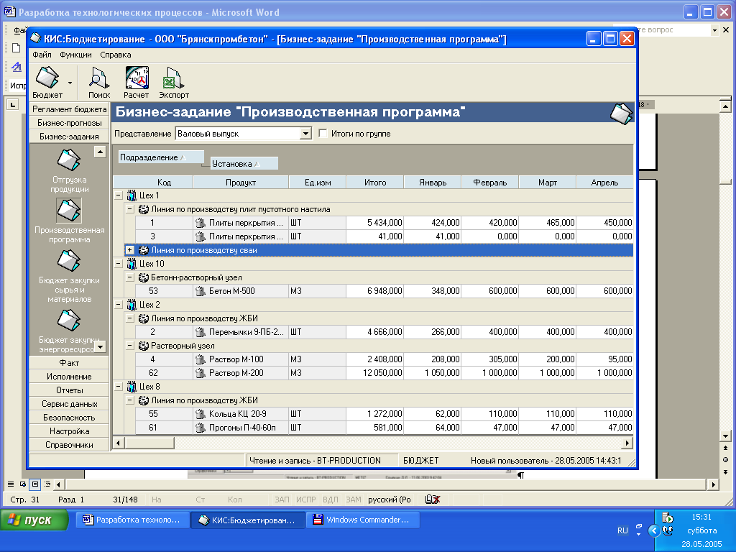Viewport: 736px width, 552px height.
Task: Collapse the Цех 10 tree node
Action: pyautogui.click(x=119, y=264)
